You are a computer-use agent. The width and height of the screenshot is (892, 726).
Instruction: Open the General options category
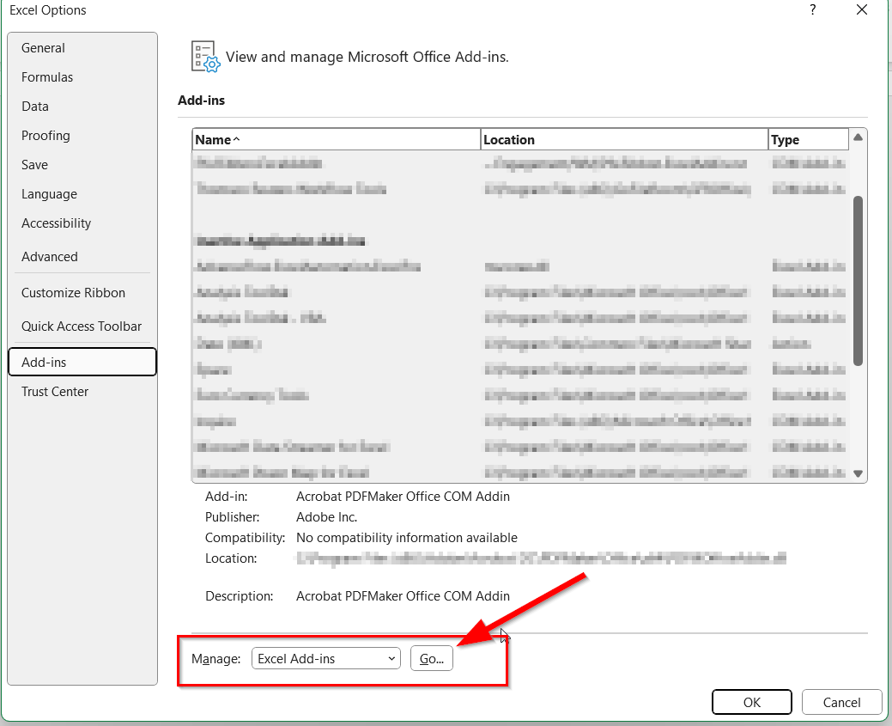44,48
